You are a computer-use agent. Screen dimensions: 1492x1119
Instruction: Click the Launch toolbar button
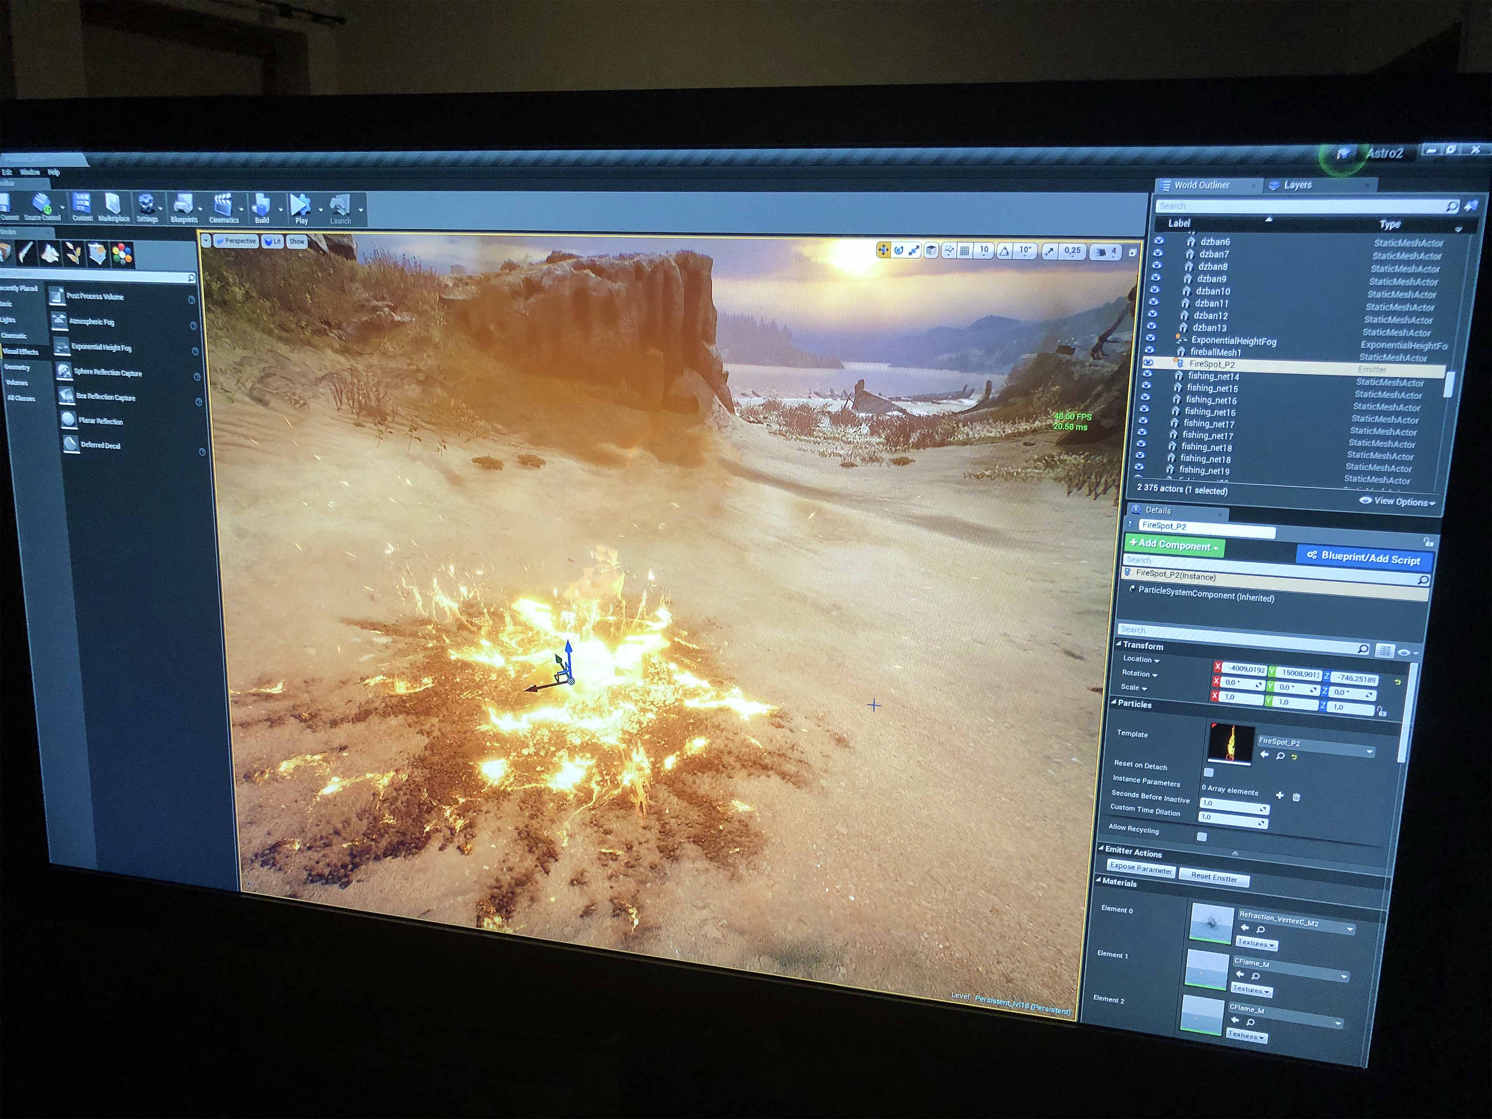(340, 211)
